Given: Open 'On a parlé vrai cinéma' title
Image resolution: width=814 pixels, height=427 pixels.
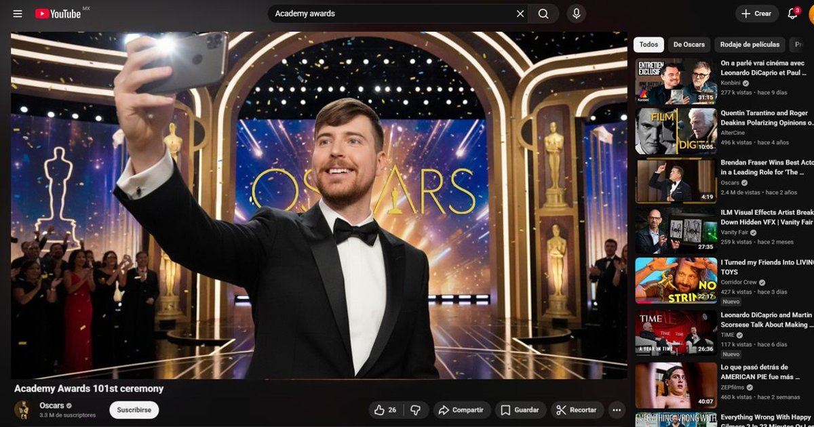Looking at the screenshot, I should tap(764, 68).
